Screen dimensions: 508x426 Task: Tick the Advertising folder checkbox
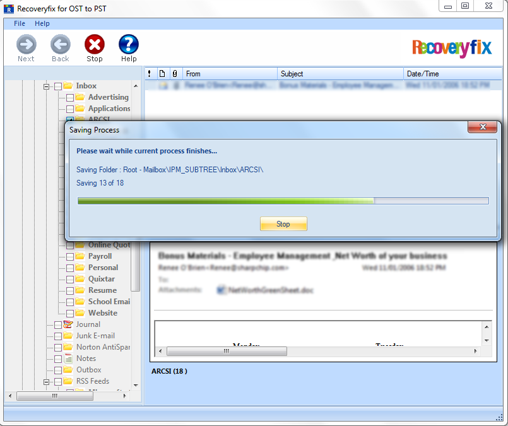tap(70, 98)
